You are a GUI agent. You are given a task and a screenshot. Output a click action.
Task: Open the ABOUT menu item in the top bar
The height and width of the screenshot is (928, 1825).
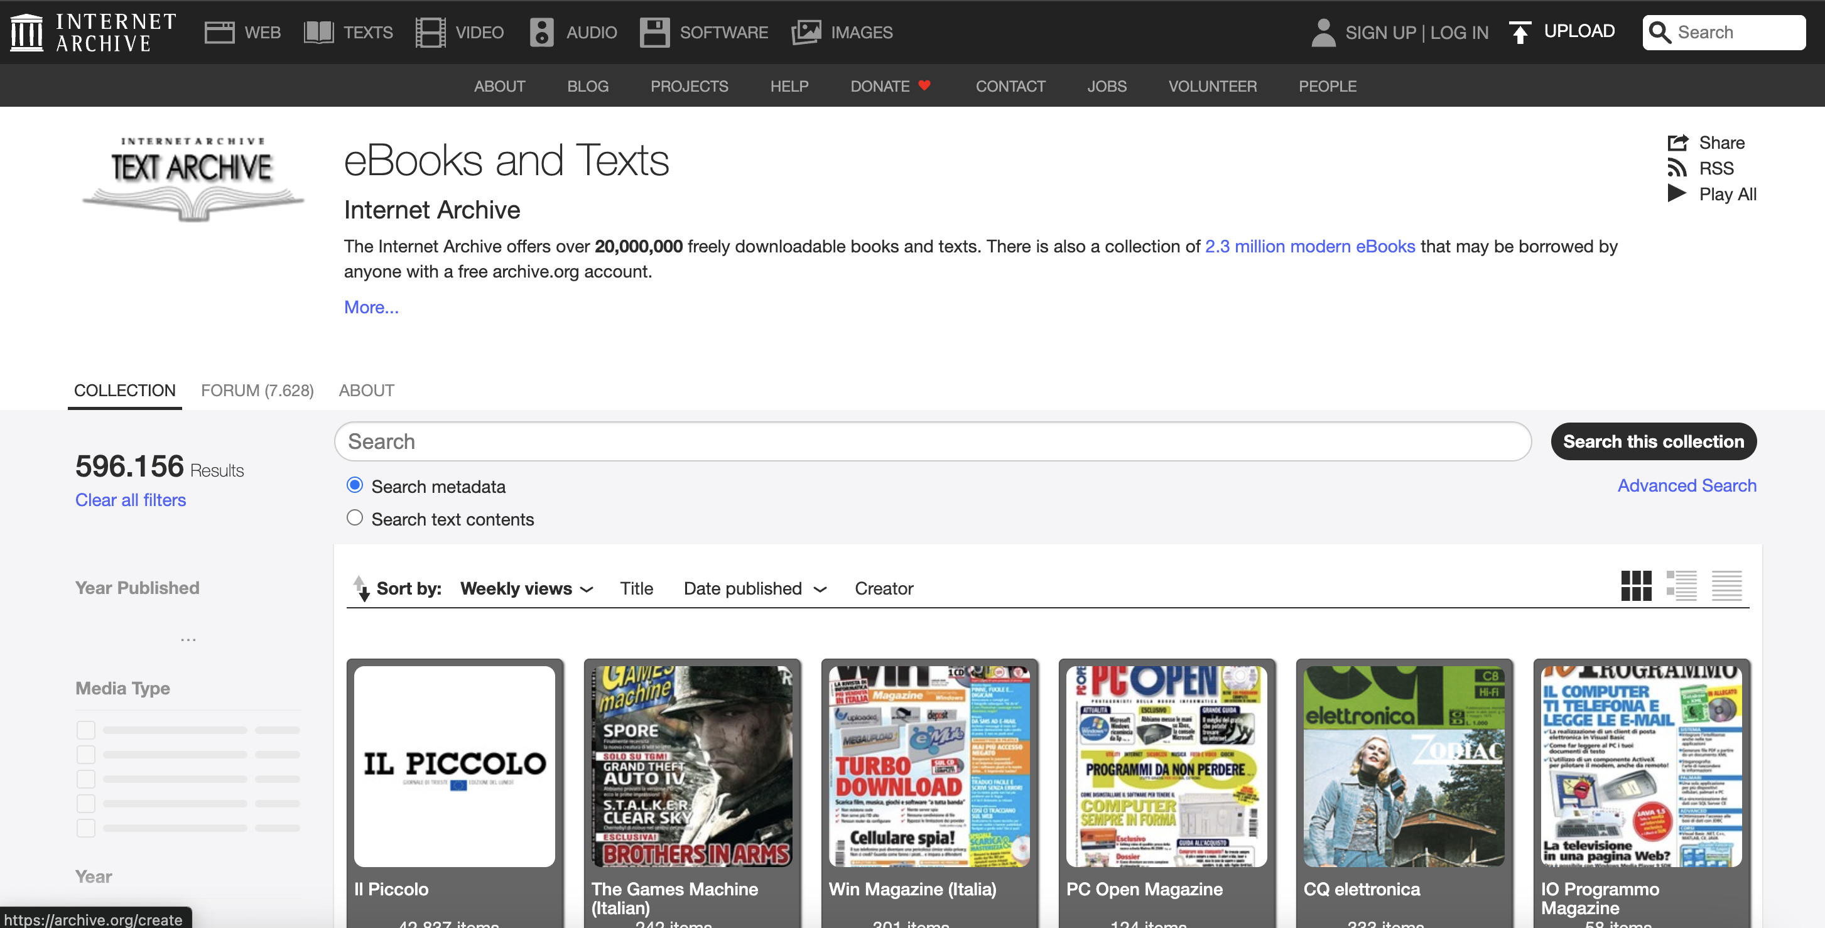tap(499, 86)
